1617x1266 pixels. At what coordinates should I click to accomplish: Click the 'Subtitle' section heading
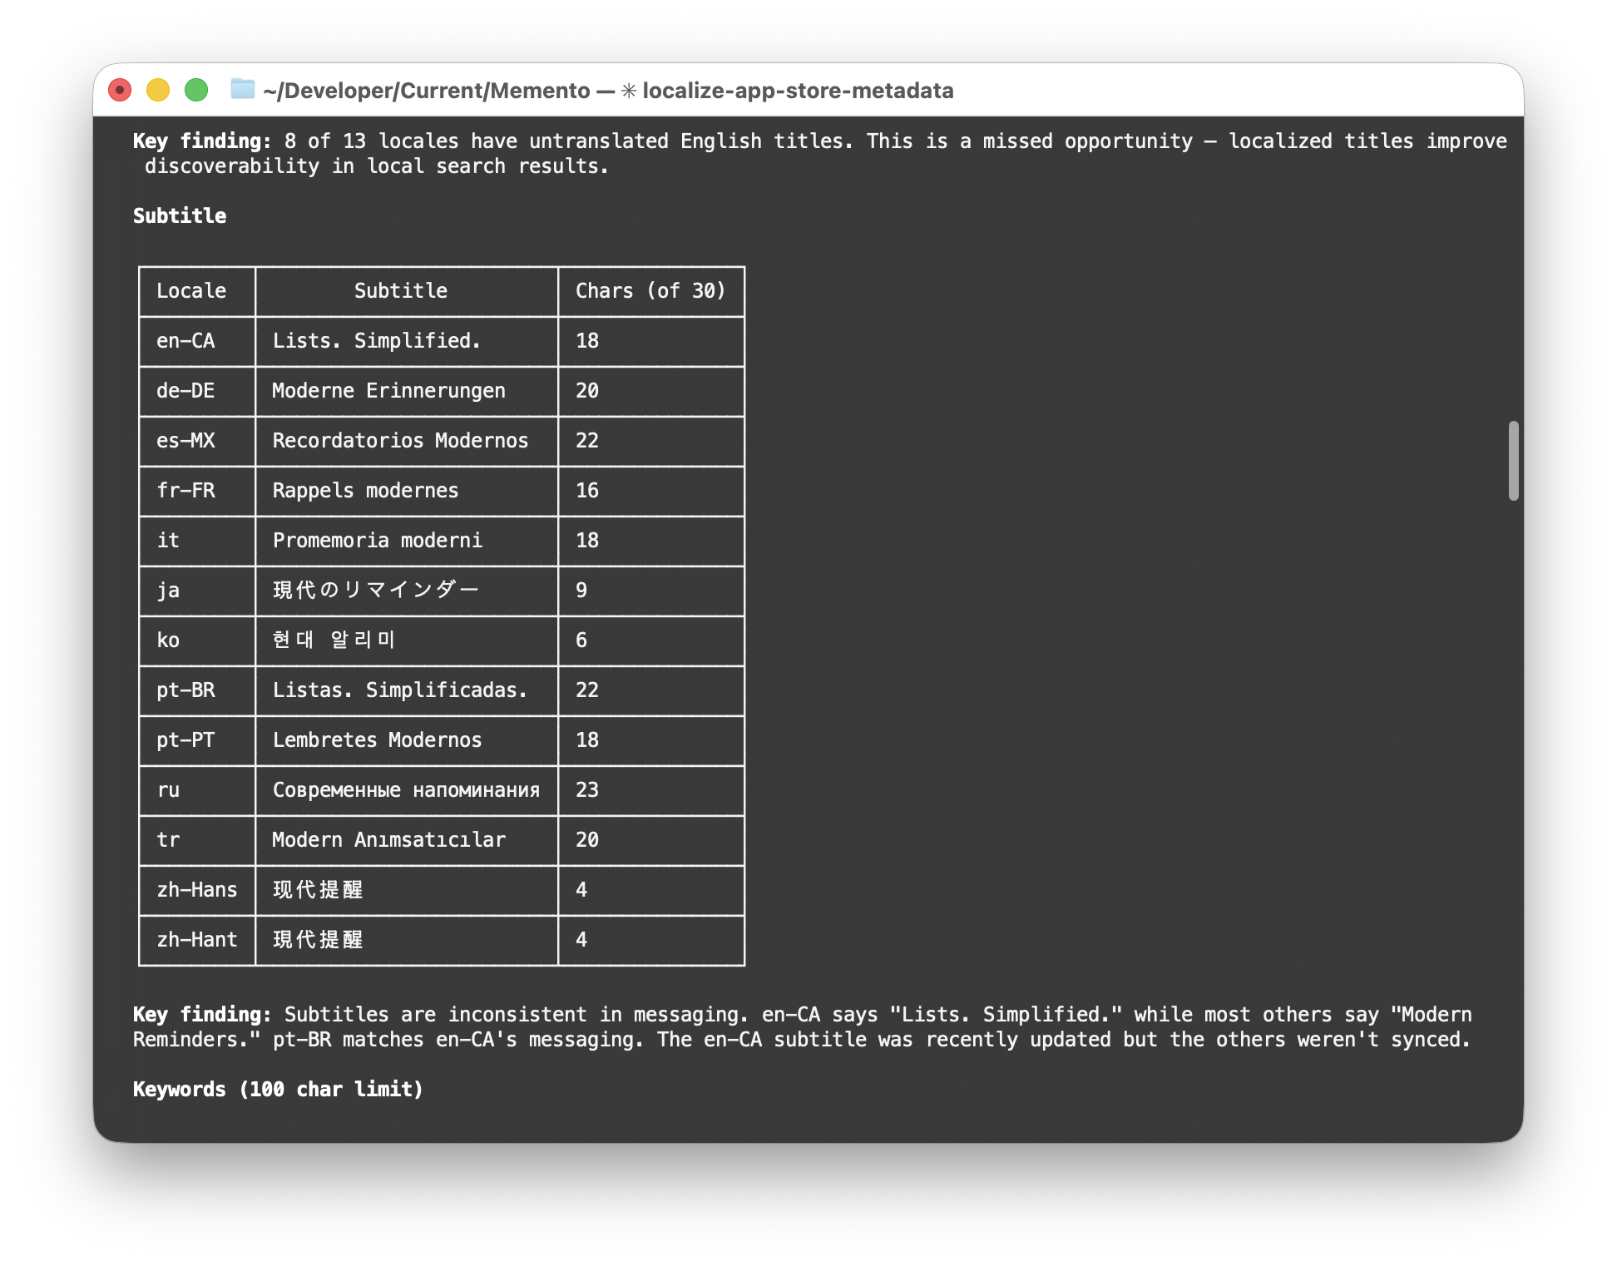click(x=179, y=215)
